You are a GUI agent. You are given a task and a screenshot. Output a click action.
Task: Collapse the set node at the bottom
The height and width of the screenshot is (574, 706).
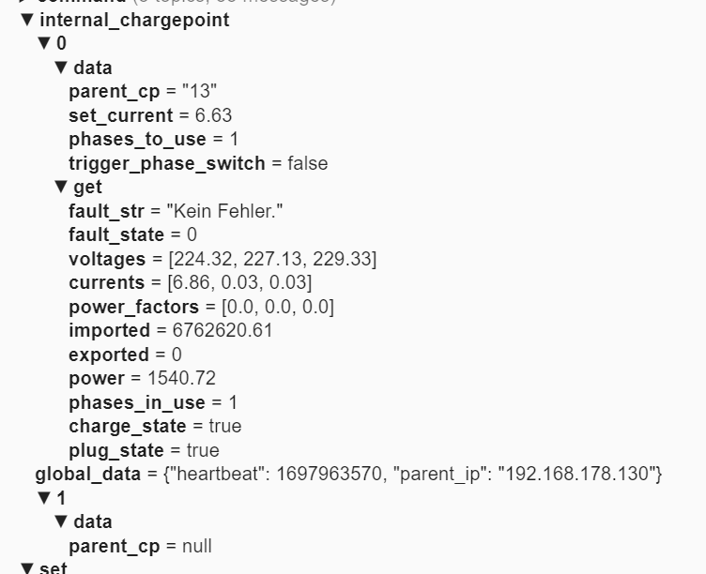point(27,568)
